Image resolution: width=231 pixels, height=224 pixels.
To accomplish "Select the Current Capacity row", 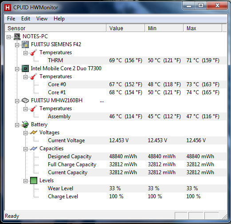I will click(x=137, y=172).
